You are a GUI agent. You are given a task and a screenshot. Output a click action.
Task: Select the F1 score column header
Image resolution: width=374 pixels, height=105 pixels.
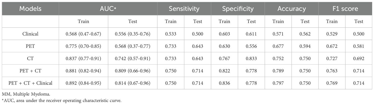[x=345, y=9]
